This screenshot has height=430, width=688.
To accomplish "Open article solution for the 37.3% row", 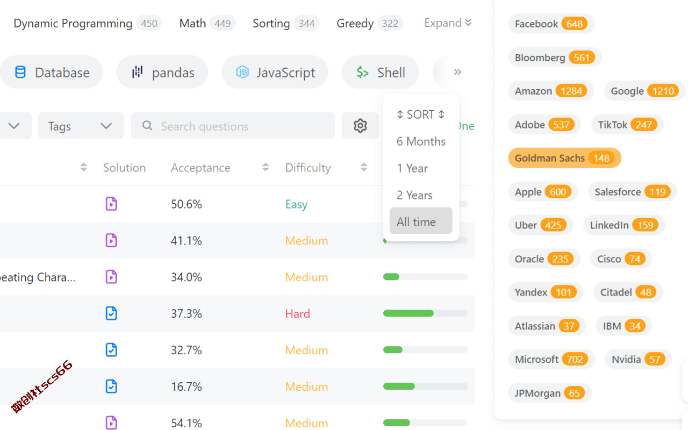I will [x=111, y=313].
